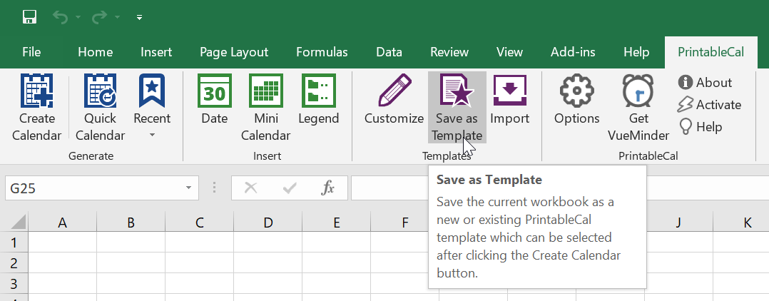The height and width of the screenshot is (301, 769).
Task: Click the Activate button
Action: tap(710, 105)
